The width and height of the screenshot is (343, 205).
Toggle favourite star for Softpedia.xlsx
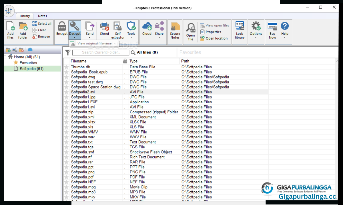click(x=67, y=122)
